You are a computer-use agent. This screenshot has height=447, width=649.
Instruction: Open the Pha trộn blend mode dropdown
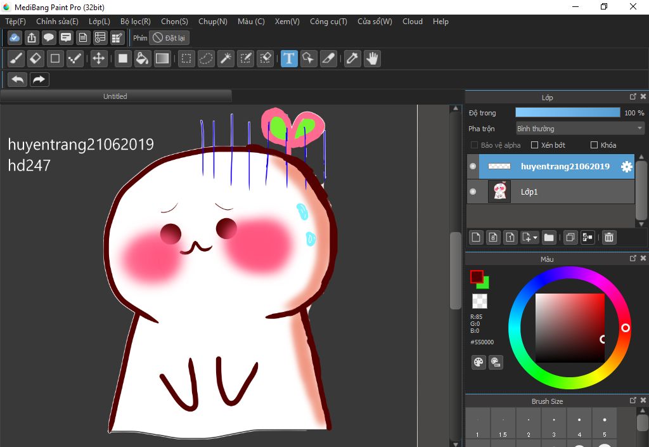[579, 129]
